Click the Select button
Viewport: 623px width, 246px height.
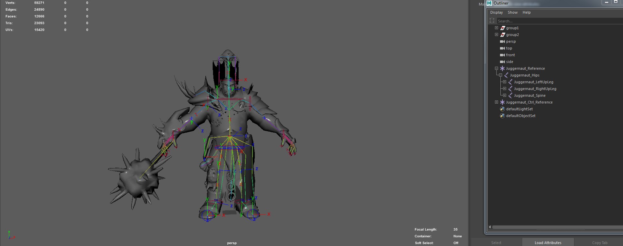point(496,242)
